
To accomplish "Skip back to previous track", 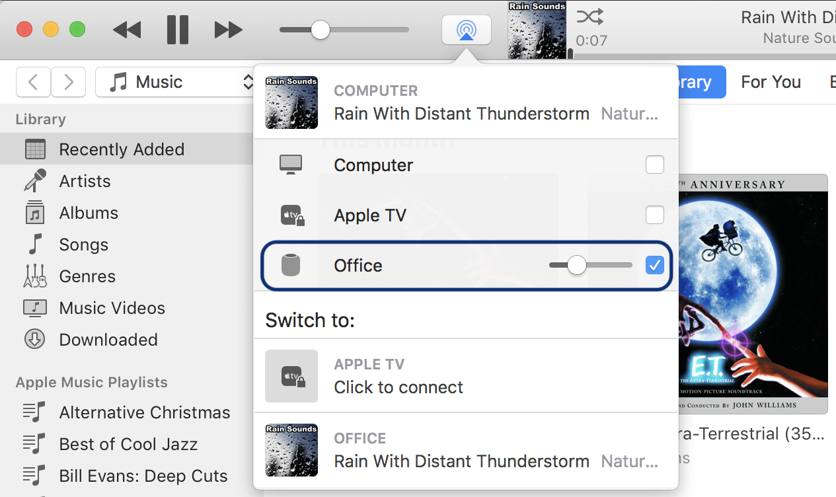I will click(127, 30).
